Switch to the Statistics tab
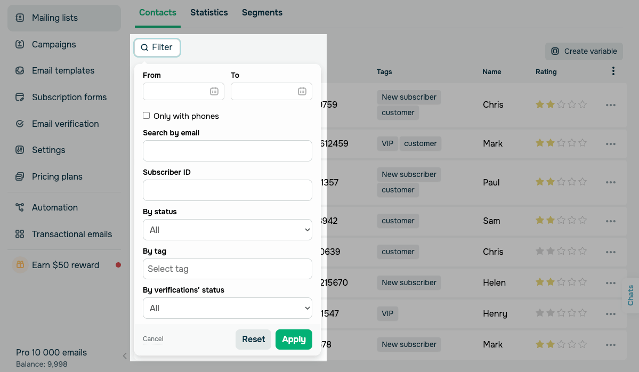Screen dimensions: 639x372 [209, 12]
